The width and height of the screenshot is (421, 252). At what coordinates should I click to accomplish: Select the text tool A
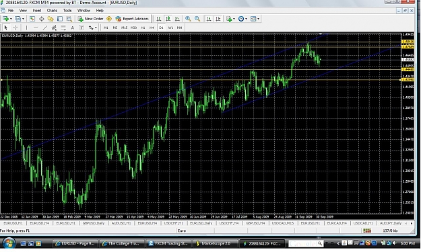pos(73,28)
